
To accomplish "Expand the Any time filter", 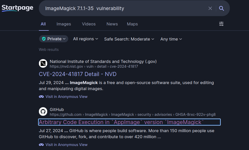I will tap(171, 39).
